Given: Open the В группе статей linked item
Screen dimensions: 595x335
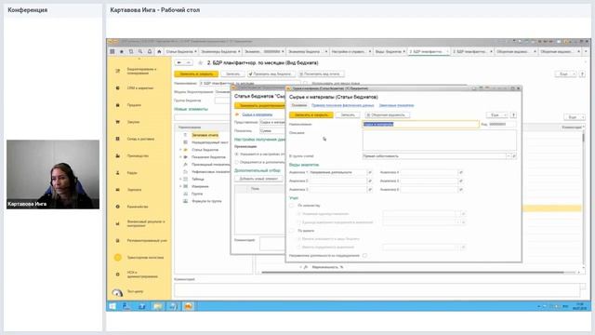Looking at the screenshot, I should (x=514, y=156).
